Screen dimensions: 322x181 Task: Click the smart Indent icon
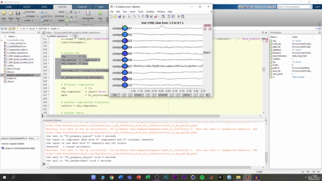pos(67,21)
